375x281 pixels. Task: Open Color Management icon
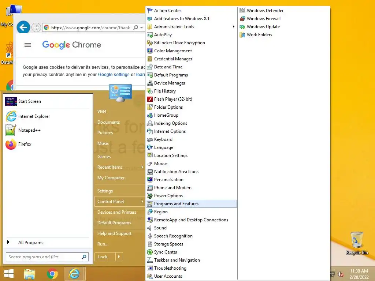point(150,51)
